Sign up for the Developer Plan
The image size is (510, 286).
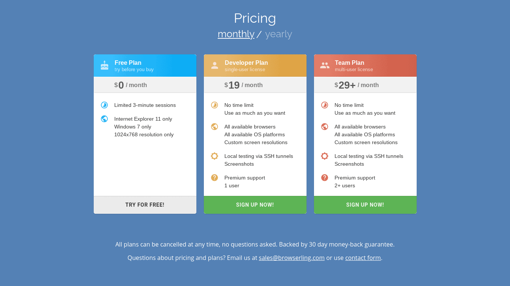(255, 205)
